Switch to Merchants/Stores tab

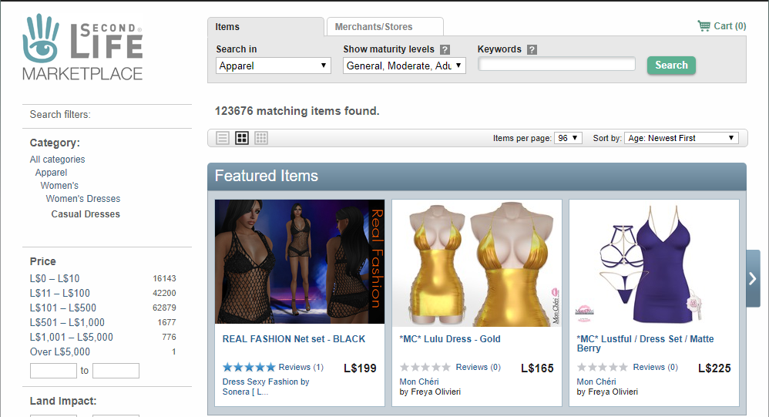tap(385, 27)
